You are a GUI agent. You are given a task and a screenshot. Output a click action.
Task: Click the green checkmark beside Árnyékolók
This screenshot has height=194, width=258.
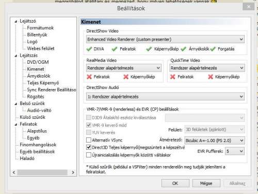pos(184,49)
